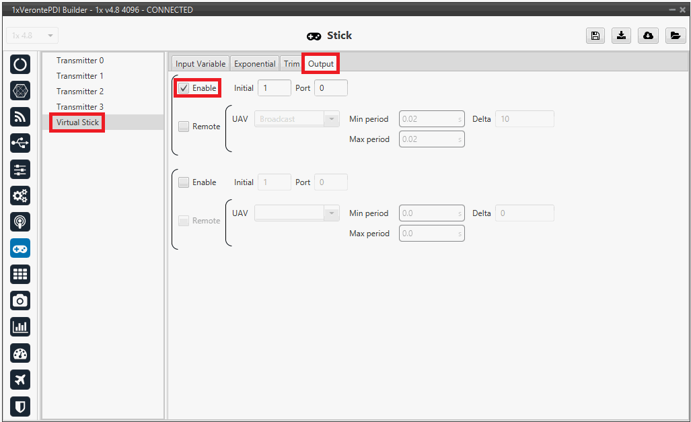Uncheck the first Enable checkbox

coord(184,88)
